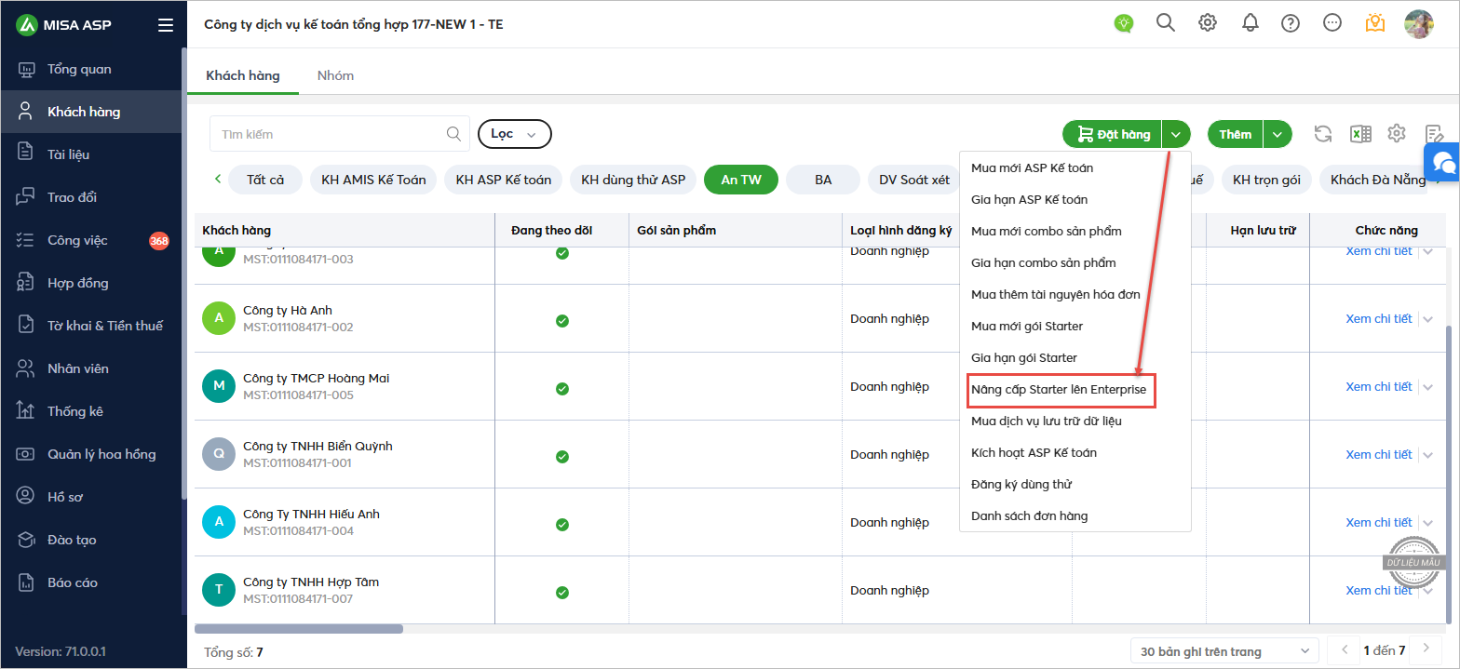Refresh the customer list

(x=1322, y=134)
